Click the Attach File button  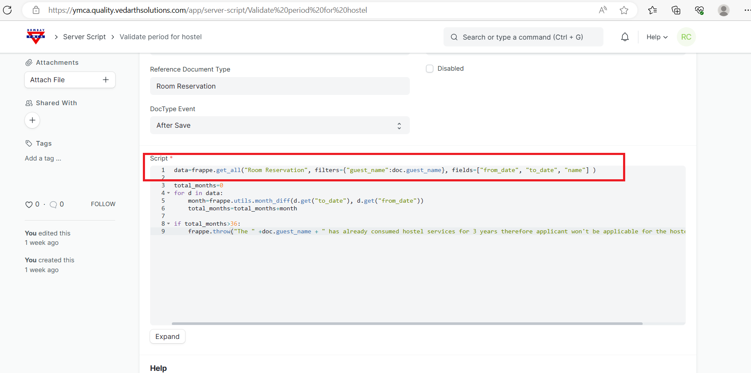click(x=70, y=80)
